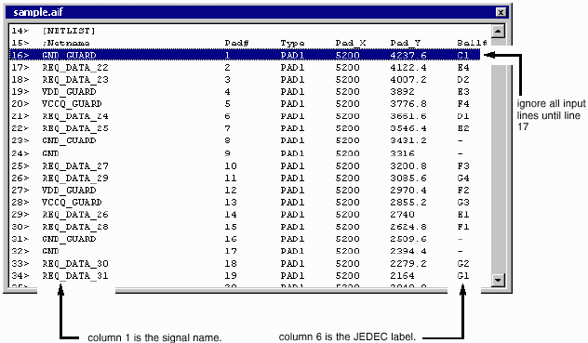Click ball label E3
Image resolution: width=588 pixels, height=343 pixels.
[463, 91]
